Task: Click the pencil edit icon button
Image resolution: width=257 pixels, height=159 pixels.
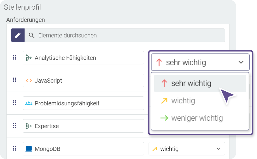Action: (18, 35)
